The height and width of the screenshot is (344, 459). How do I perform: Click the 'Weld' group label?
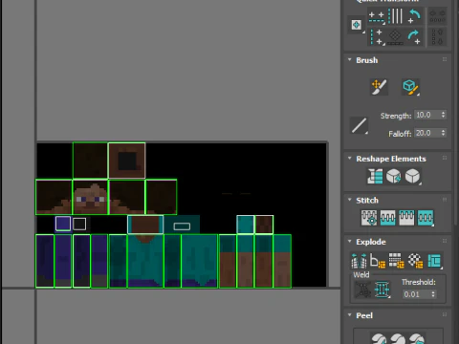point(361,274)
